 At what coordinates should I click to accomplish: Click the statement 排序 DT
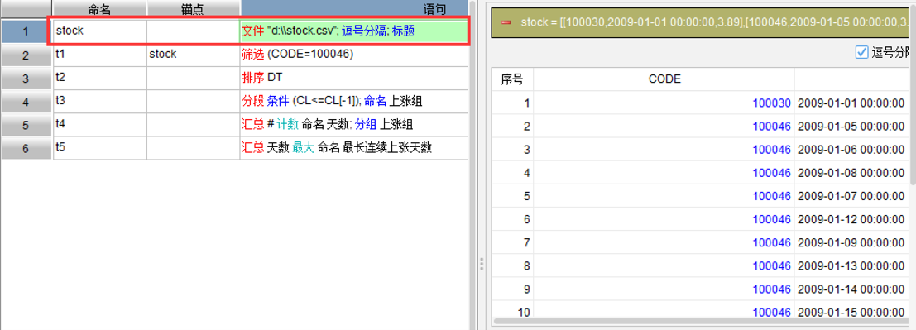click(262, 78)
